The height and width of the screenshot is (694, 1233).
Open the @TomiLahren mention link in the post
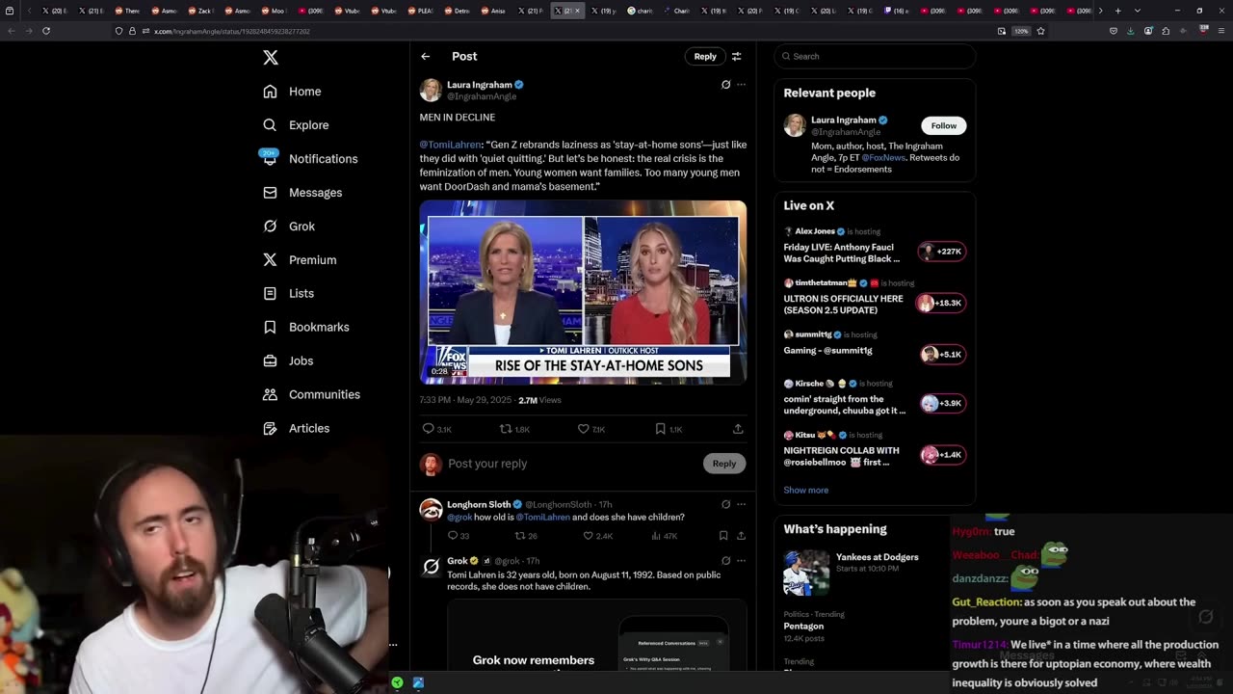coord(450,145)
